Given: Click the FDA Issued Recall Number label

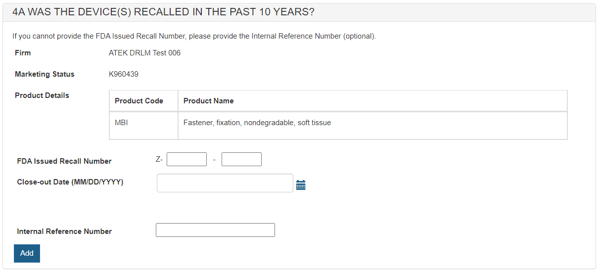Looking at the screenshot, I should click(64, 161).
